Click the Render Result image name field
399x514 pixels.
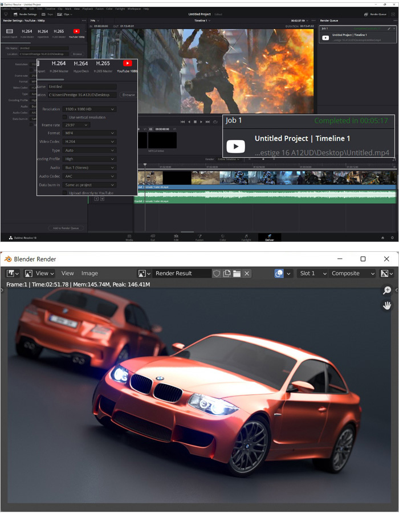182,274
